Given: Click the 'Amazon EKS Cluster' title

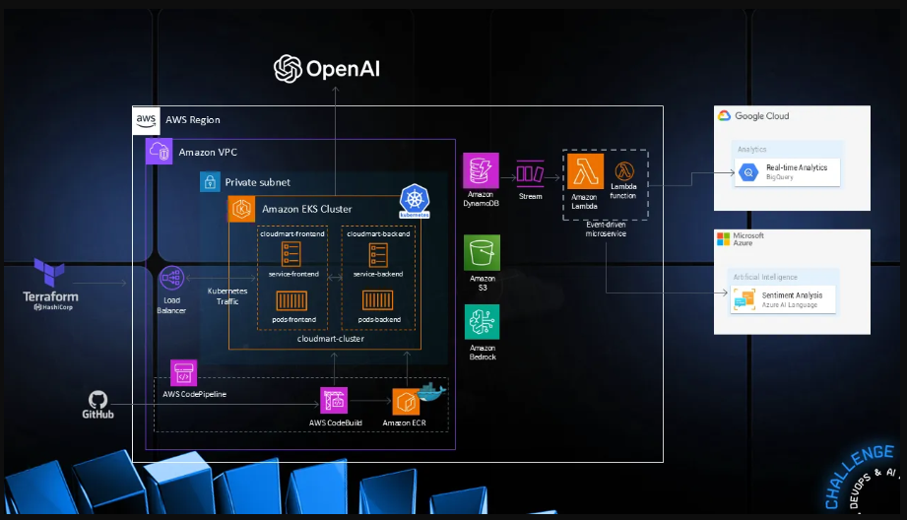Looking at the screenshot, I should pos(306,209).
